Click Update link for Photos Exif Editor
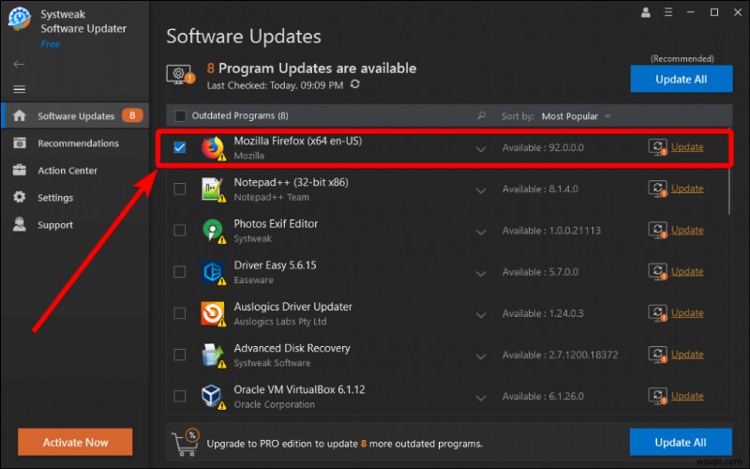Screen dimensions: 750x469 point(687,230)
